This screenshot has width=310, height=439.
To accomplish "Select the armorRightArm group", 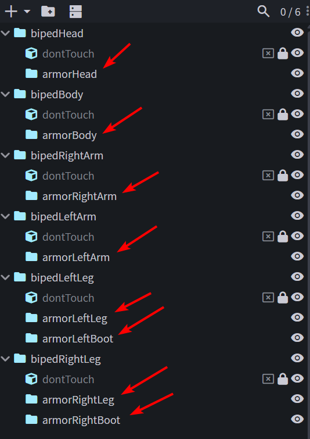I will [x=80, y=197].
